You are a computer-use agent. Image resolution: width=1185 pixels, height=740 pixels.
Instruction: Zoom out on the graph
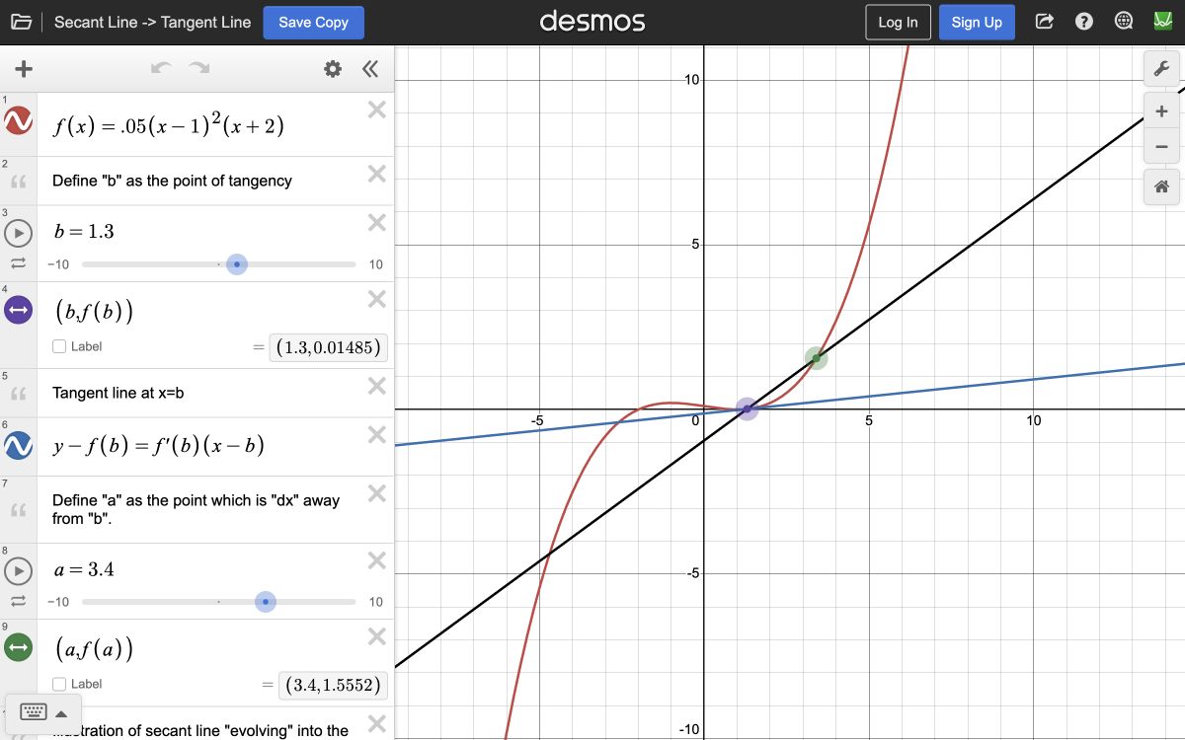1162,147
